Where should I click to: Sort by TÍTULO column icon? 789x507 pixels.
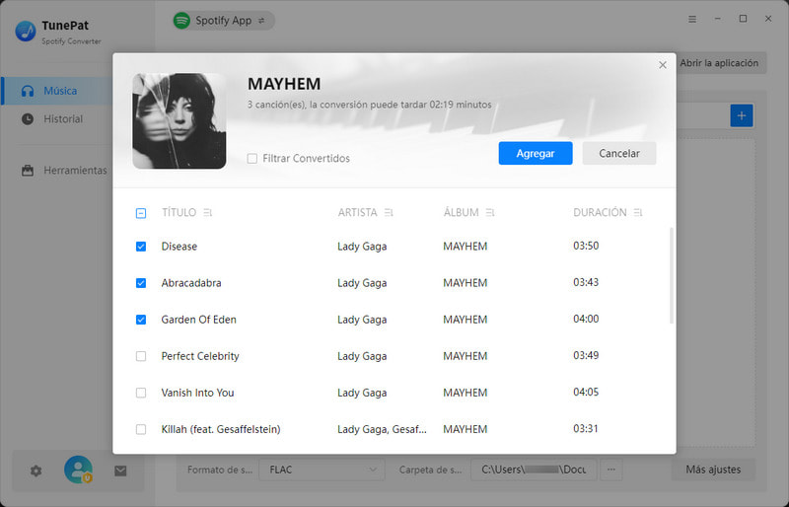[x=207, y=213]
